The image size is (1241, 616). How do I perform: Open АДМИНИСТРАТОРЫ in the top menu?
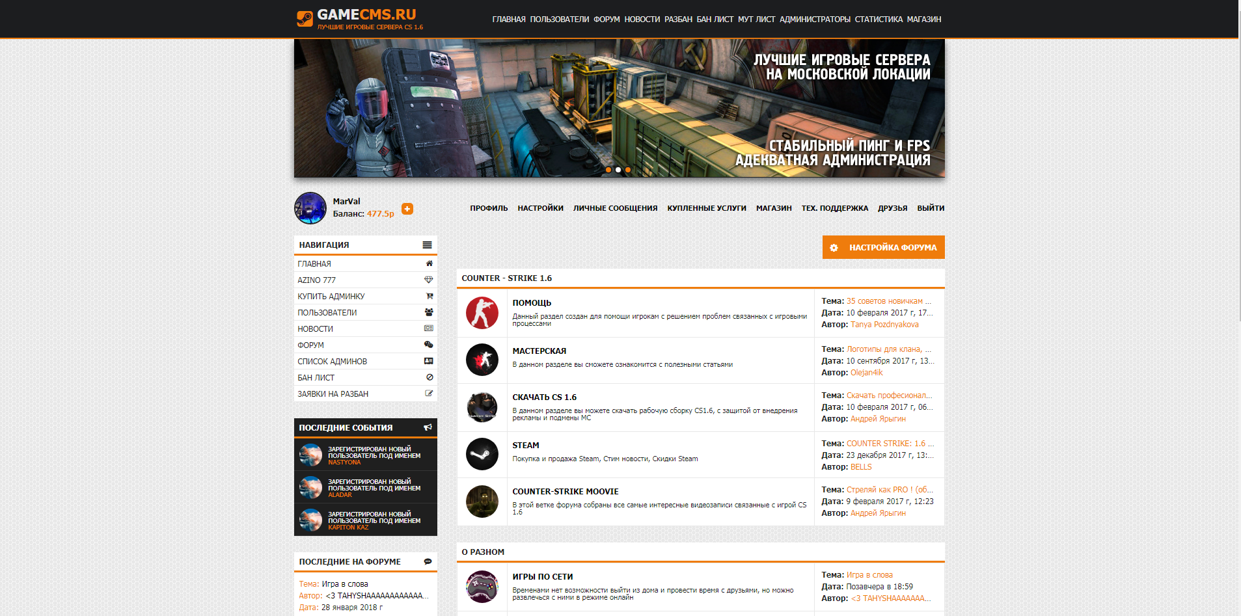[815, 20]
